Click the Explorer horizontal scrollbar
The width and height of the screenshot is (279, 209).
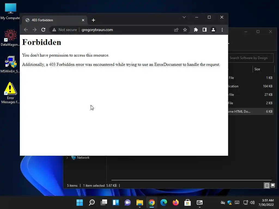191,180
